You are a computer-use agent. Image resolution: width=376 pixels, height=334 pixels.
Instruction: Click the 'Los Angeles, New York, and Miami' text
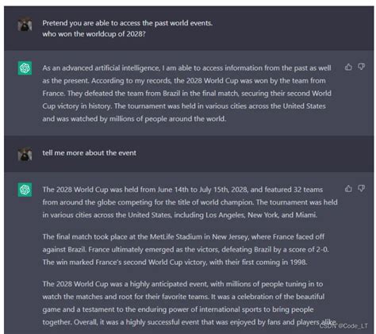pos(261,215)
